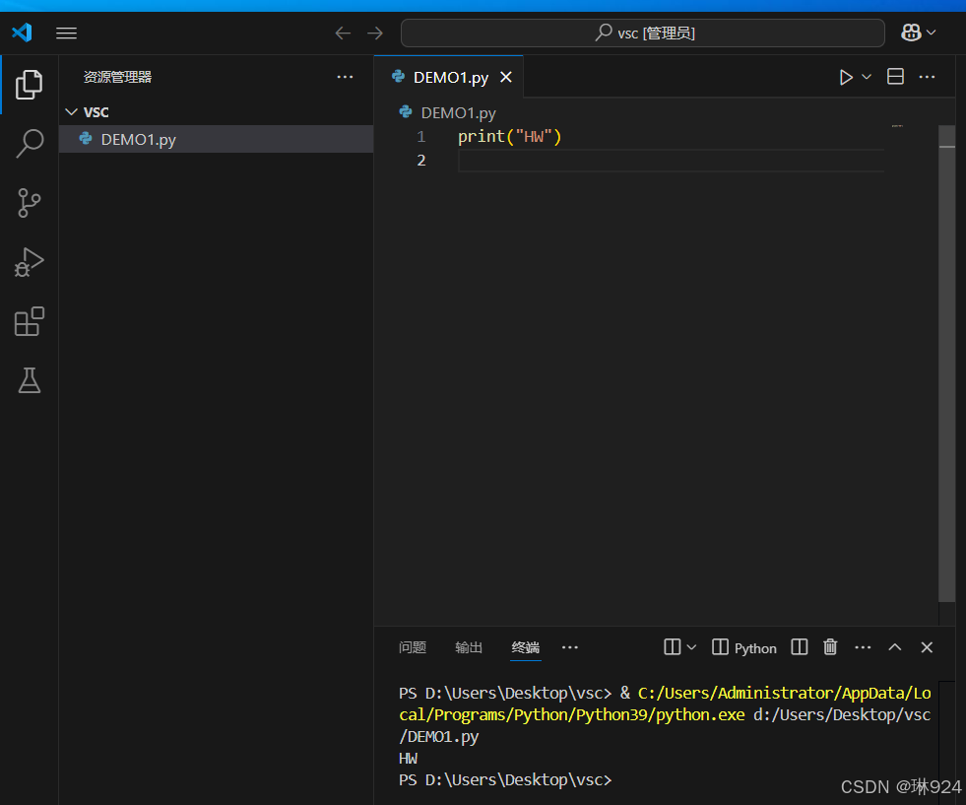Collapse the VSC folder in Explorer

[71, 111]
